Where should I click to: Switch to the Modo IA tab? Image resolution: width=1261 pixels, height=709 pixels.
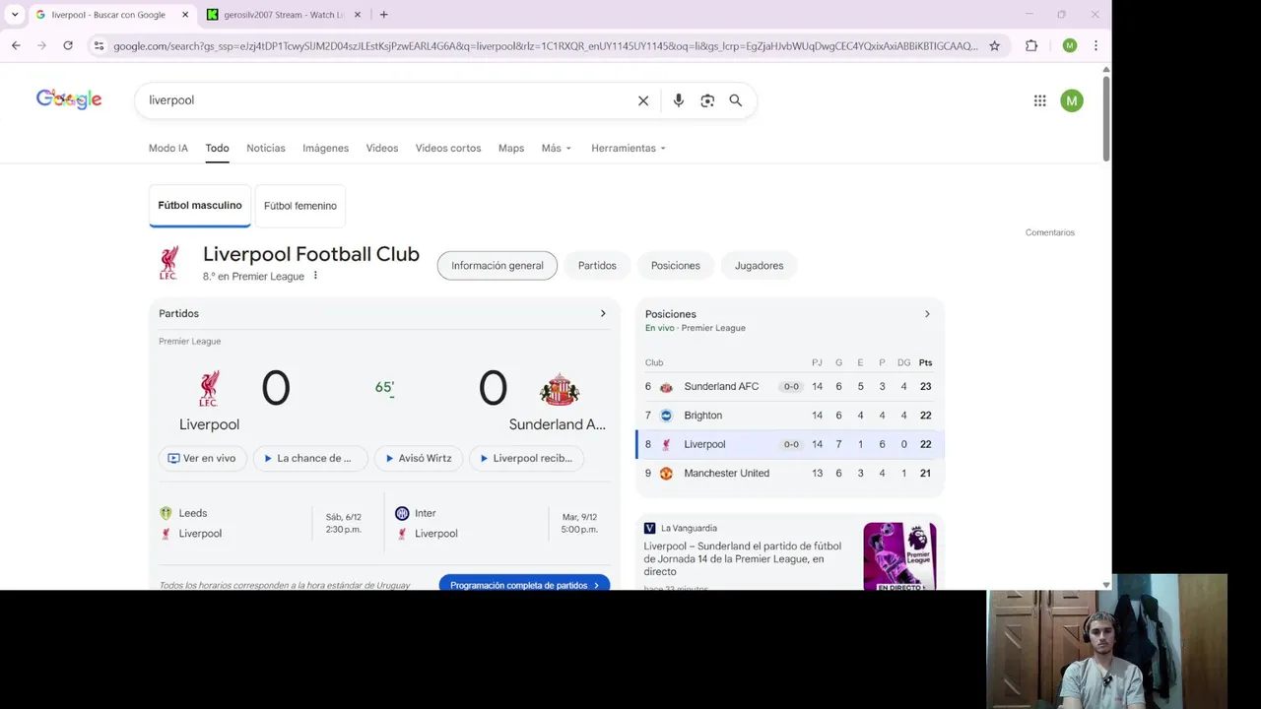click(168, 148)
